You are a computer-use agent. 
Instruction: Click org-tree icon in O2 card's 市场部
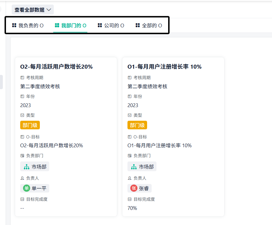point(26,167)
